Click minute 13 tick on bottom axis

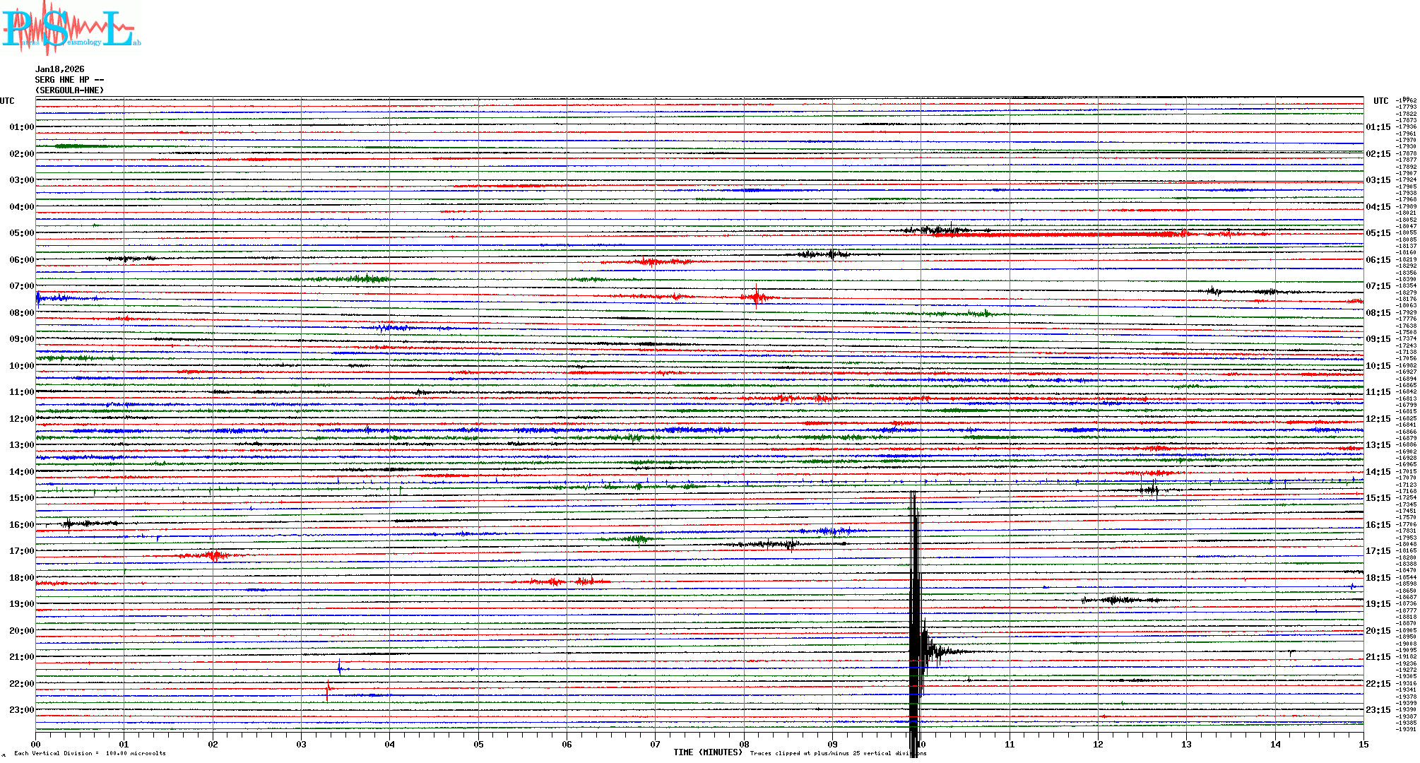point(1186,744)
